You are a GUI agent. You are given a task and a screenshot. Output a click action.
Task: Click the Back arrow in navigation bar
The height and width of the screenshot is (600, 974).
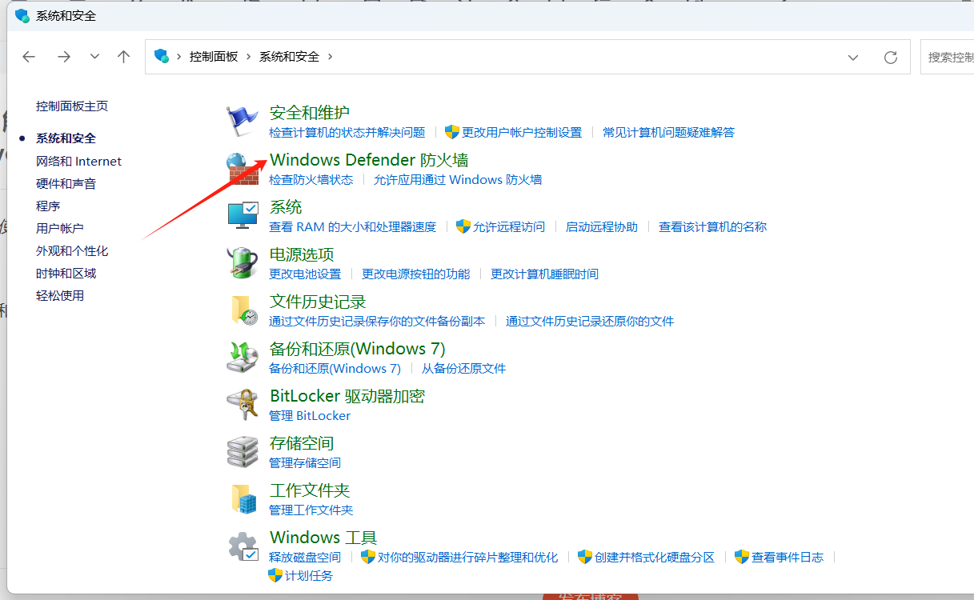tap(29, 57)
